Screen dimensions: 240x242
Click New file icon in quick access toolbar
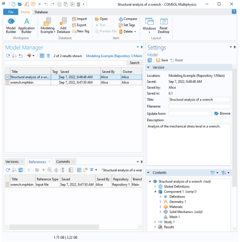(14, 4)
